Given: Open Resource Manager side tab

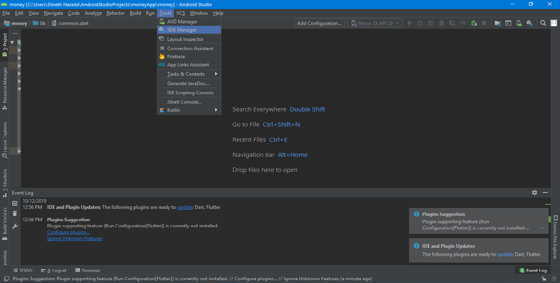Looking at the screenshot, I should click(x=5, y=88).
